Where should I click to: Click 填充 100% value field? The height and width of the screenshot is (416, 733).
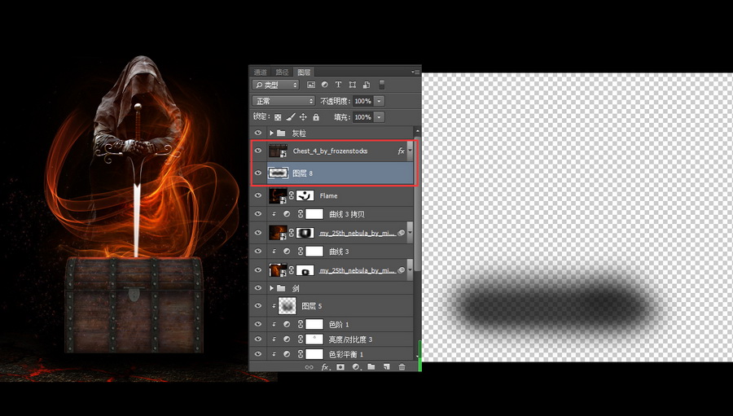(x=362, y=117)
